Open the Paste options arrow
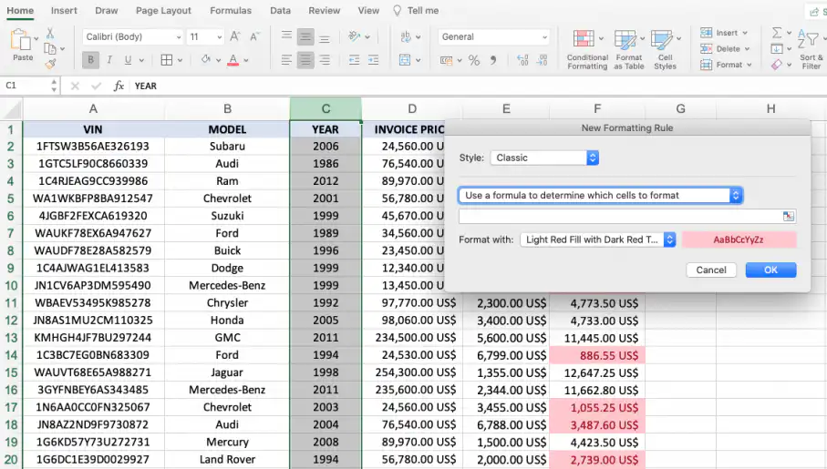827x469 pixels. [36, 39]
